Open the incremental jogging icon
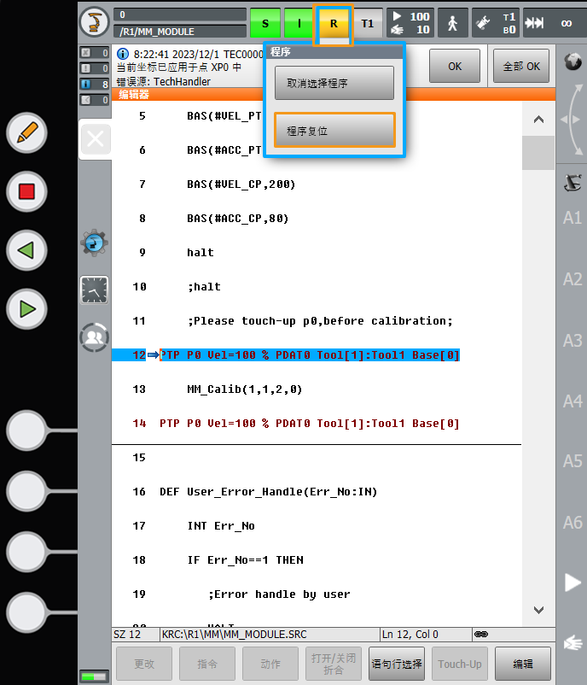587x685 pixels. point(535,23)
